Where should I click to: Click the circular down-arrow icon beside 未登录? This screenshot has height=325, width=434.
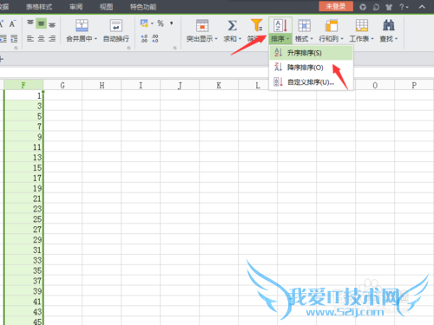[x=363, y=7]
